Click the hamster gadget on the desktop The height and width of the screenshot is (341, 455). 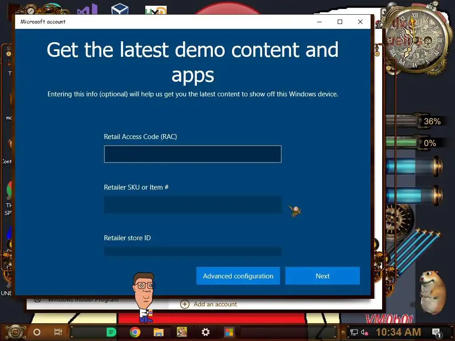434,291
